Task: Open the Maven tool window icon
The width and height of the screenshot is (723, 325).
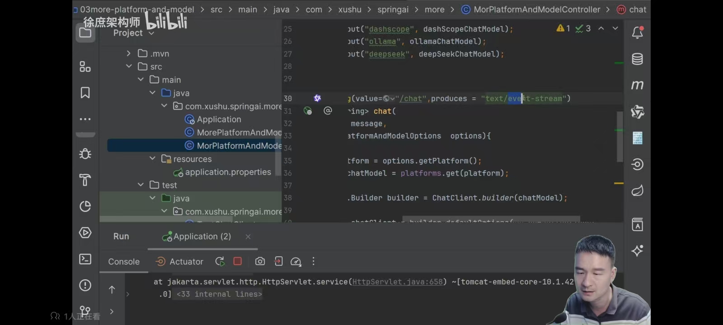Action: coord(638,85)
